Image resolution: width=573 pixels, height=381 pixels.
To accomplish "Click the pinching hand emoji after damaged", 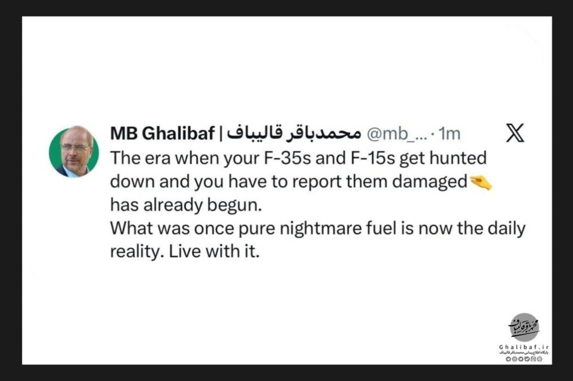I will click(480, 182).
